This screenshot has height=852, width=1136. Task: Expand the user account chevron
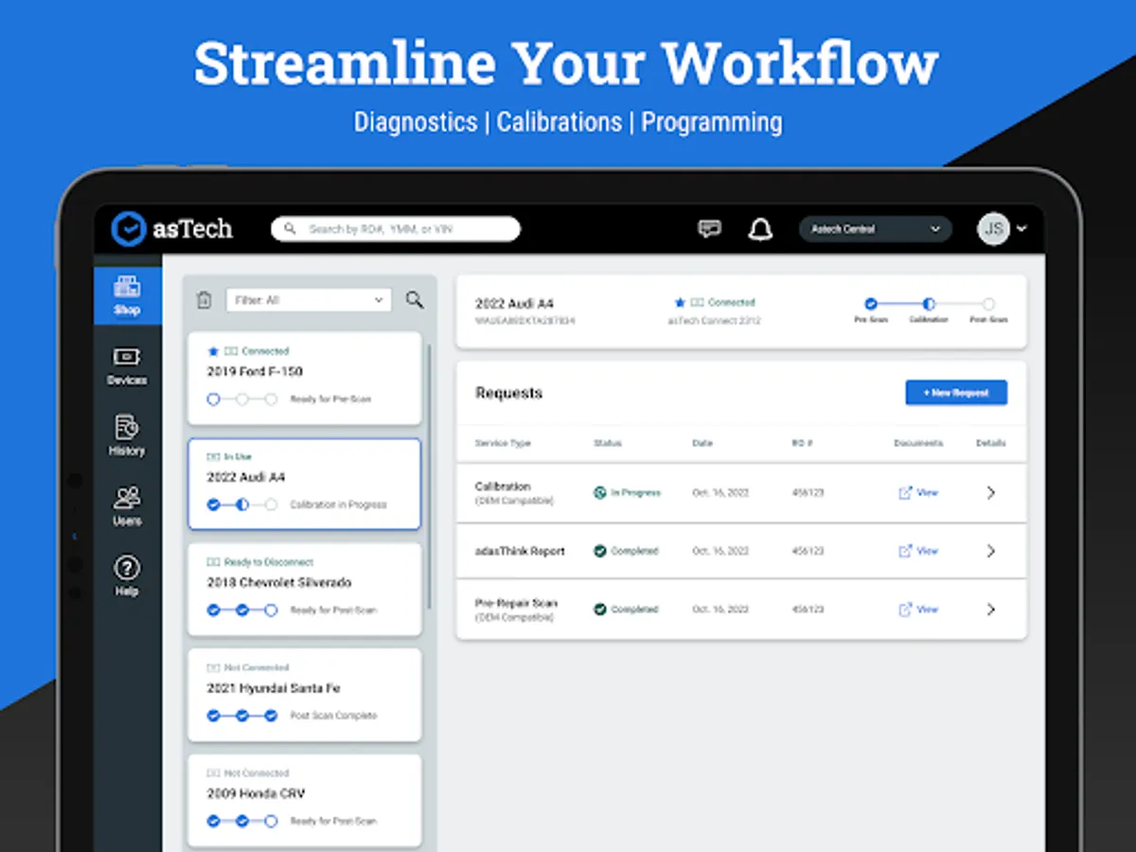pyautogui.click(x=1022, y=229)
